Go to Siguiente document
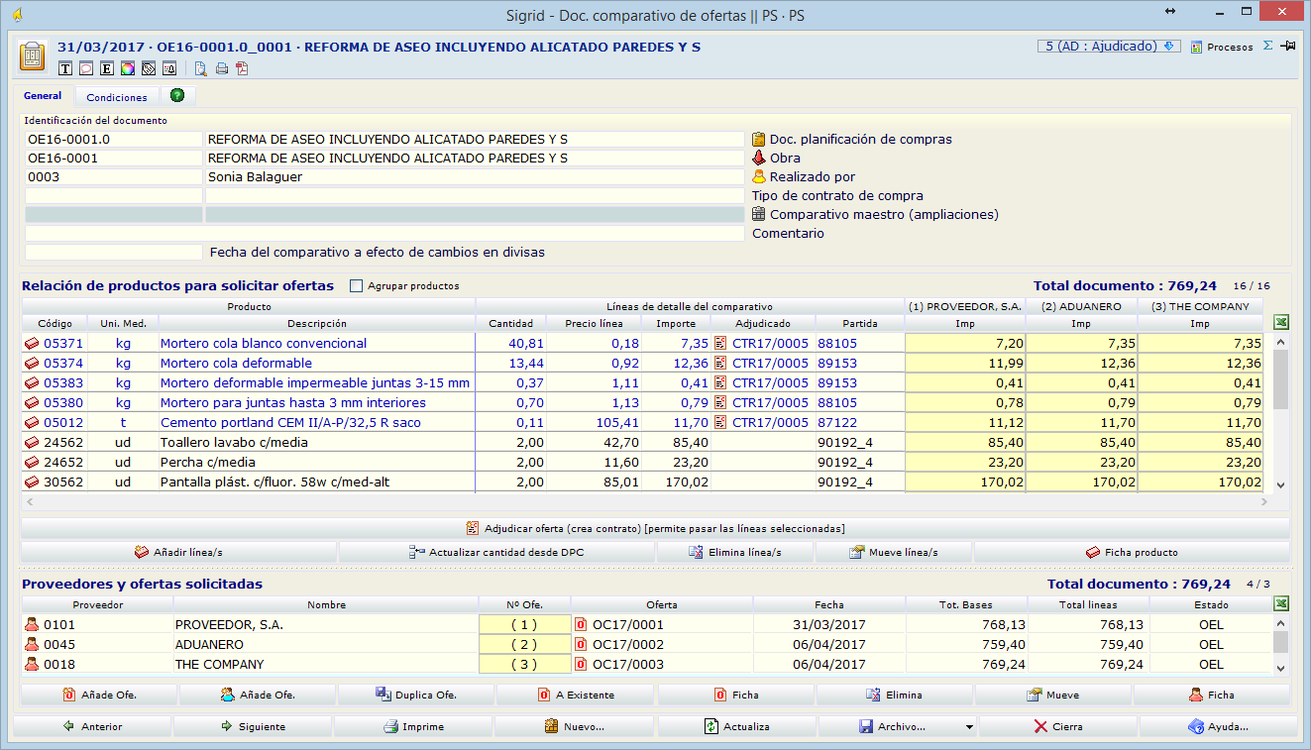 pyautogui.click(x=253, y=726)
